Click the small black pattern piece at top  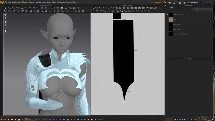117,16
